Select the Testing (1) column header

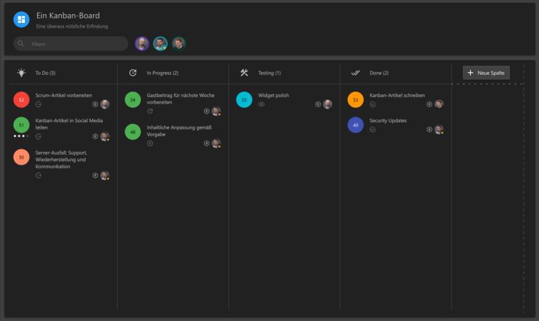(x=269, y=73)
